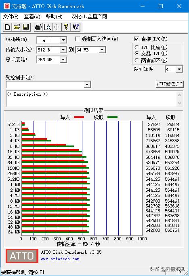Screen dimensions: 189x276
Task: Click the 64 MB row label in chart
Action: click(x=14, y=232)
